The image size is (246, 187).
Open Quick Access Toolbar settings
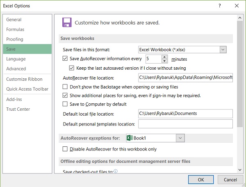pos(27,89)
